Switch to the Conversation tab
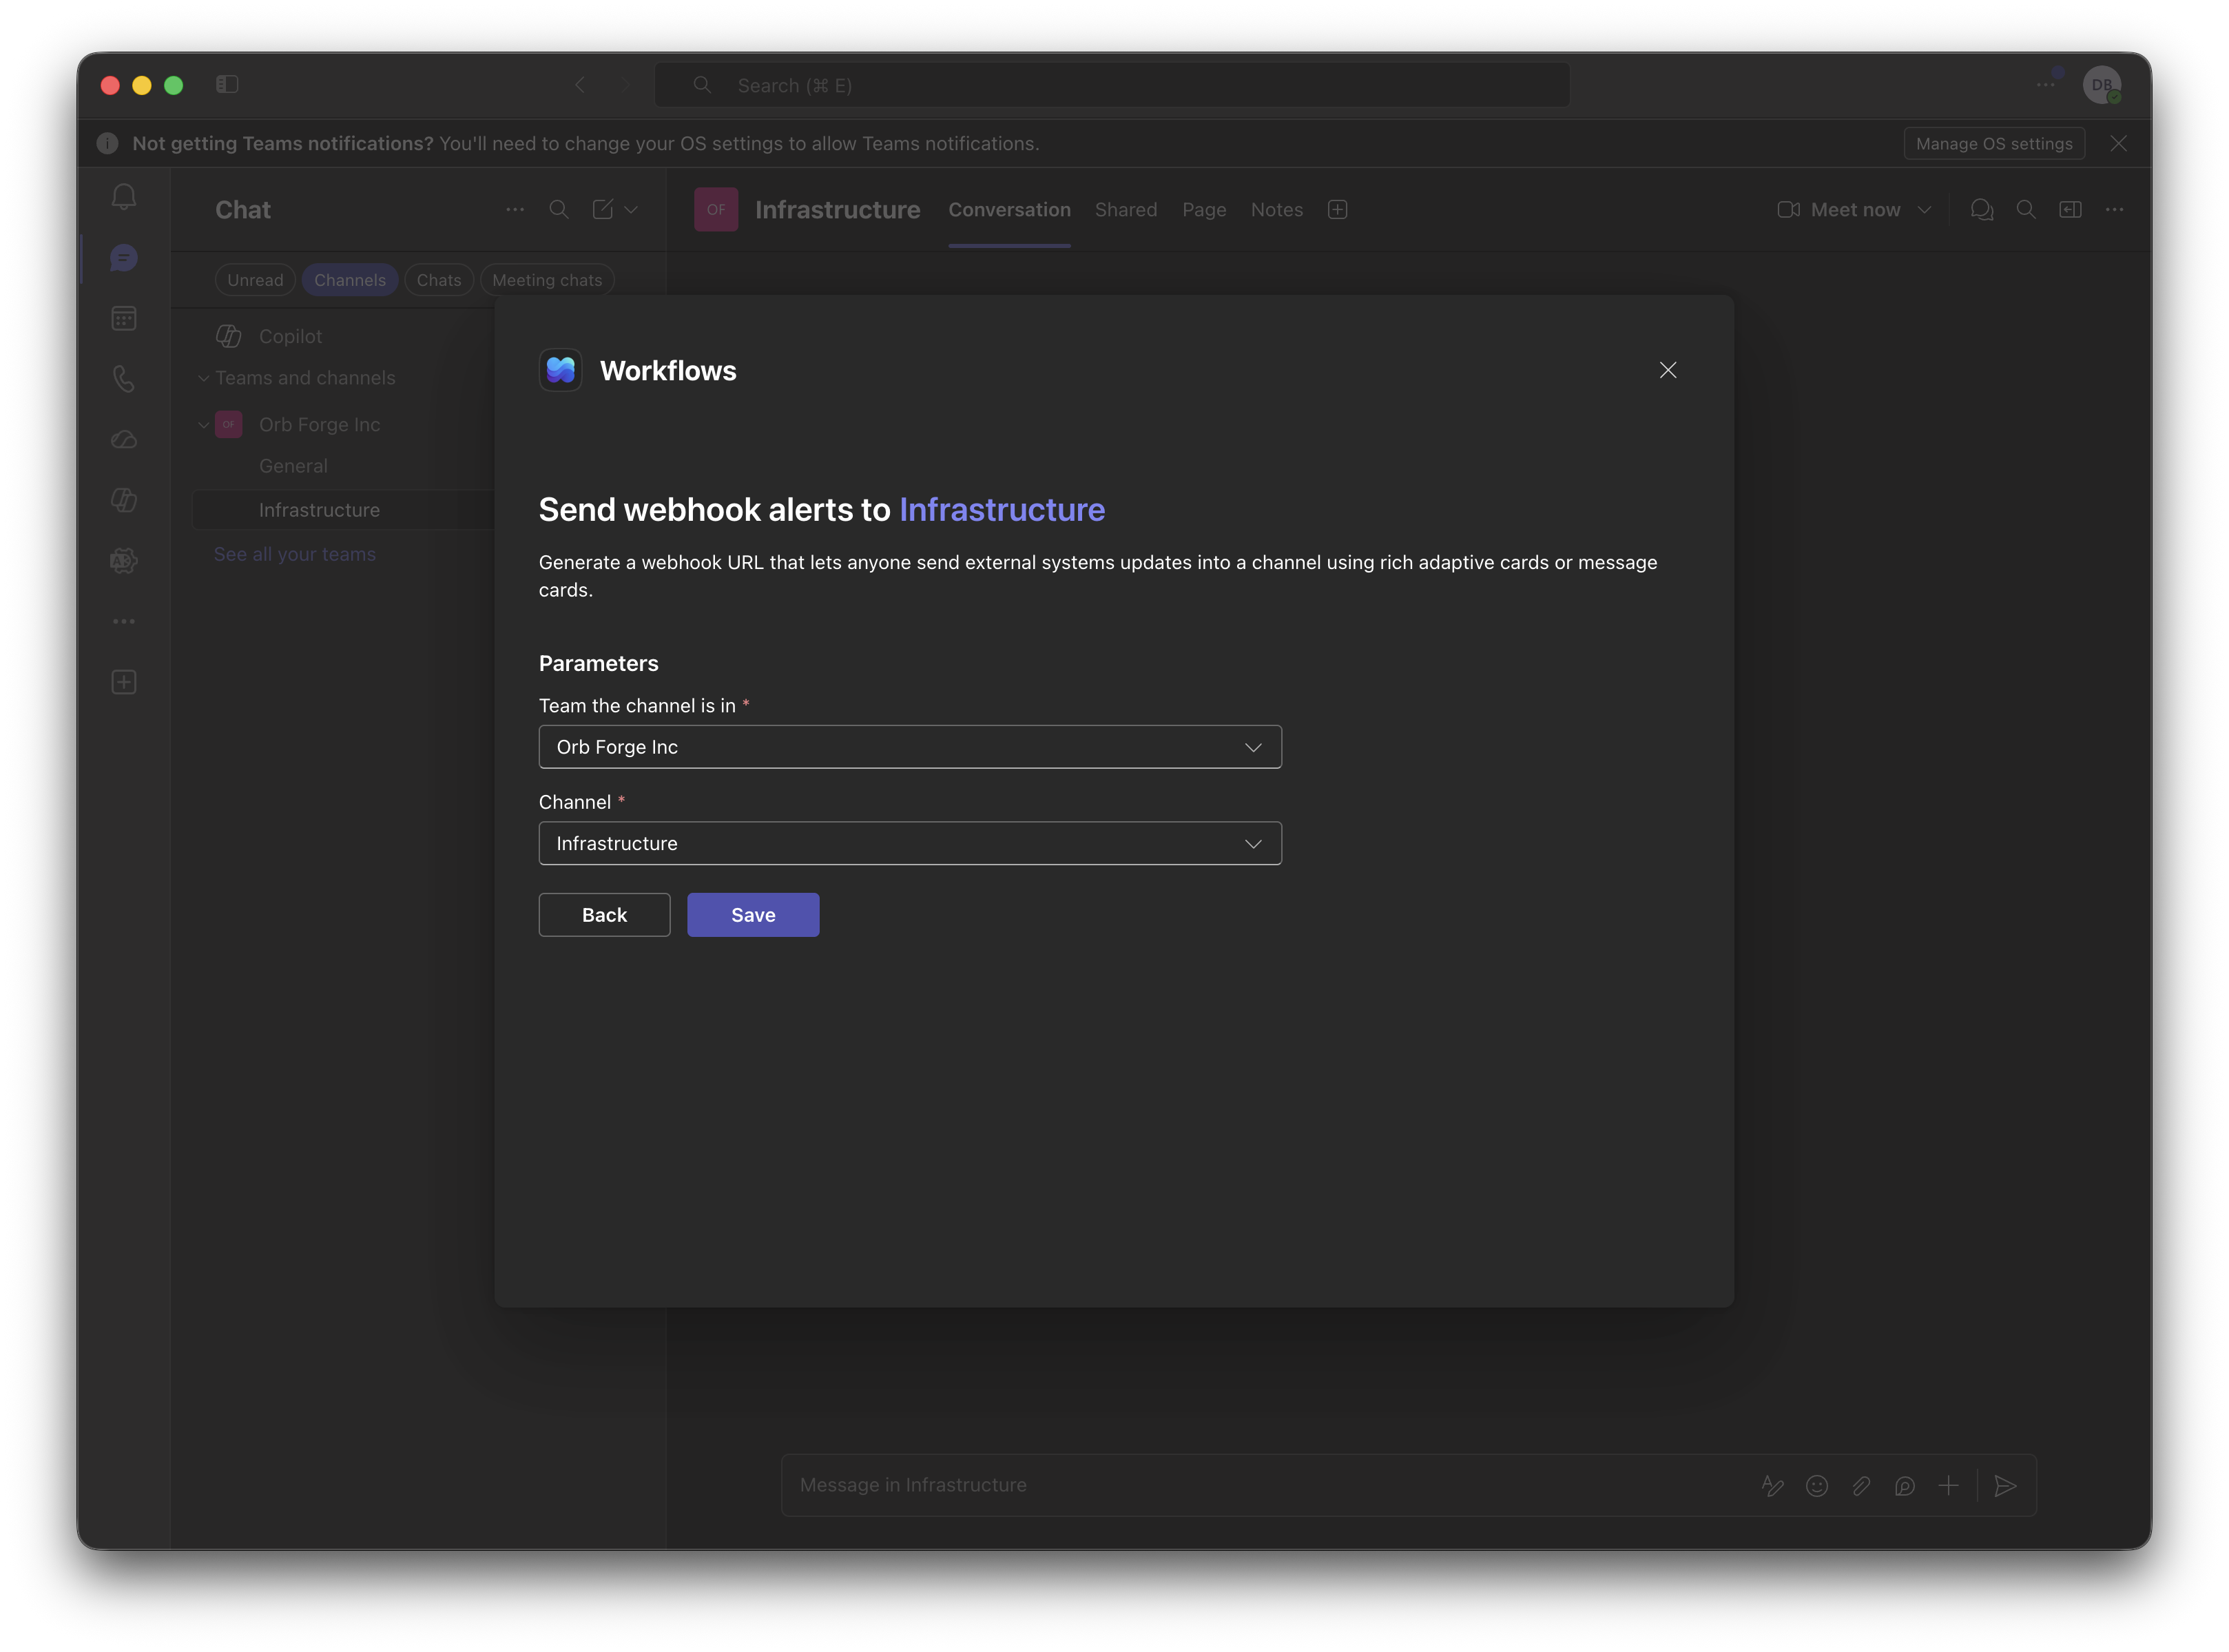Image resolution: width=2229 pixels, height=1652 pixels. pyautogui.click(x=1009, y=210)
